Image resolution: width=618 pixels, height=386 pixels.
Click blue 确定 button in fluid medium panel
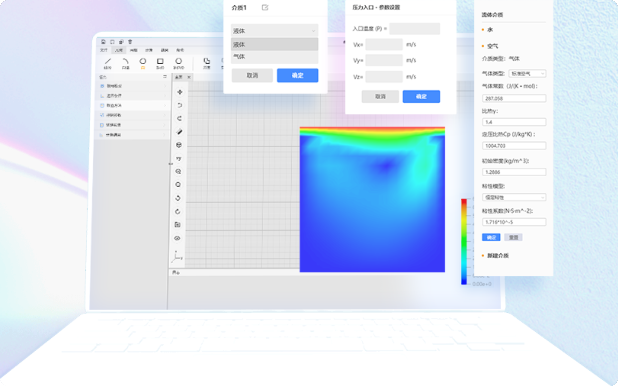[491, 237]
